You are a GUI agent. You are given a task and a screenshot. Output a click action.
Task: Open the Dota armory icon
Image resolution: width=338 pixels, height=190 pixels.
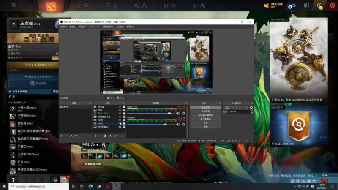click(x=306, y=5)
